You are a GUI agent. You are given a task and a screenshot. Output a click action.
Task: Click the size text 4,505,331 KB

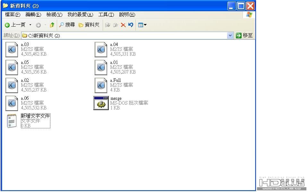pyautogui.click(x=123, y=54)
